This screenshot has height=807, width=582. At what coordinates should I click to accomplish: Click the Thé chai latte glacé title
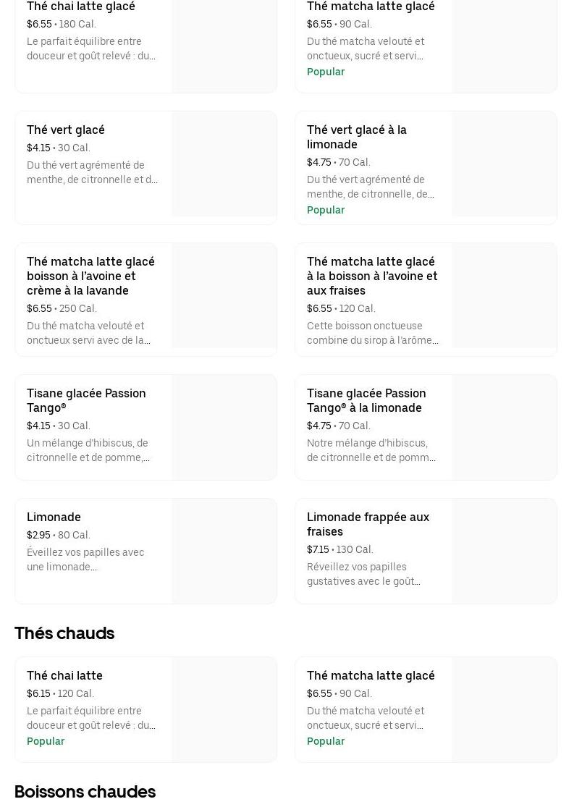[x=81, y=7]
